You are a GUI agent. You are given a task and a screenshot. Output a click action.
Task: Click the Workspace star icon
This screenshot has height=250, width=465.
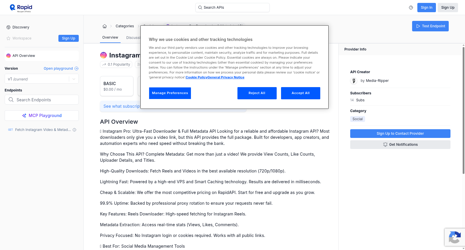pyautogui.click(x=8, y=38)
